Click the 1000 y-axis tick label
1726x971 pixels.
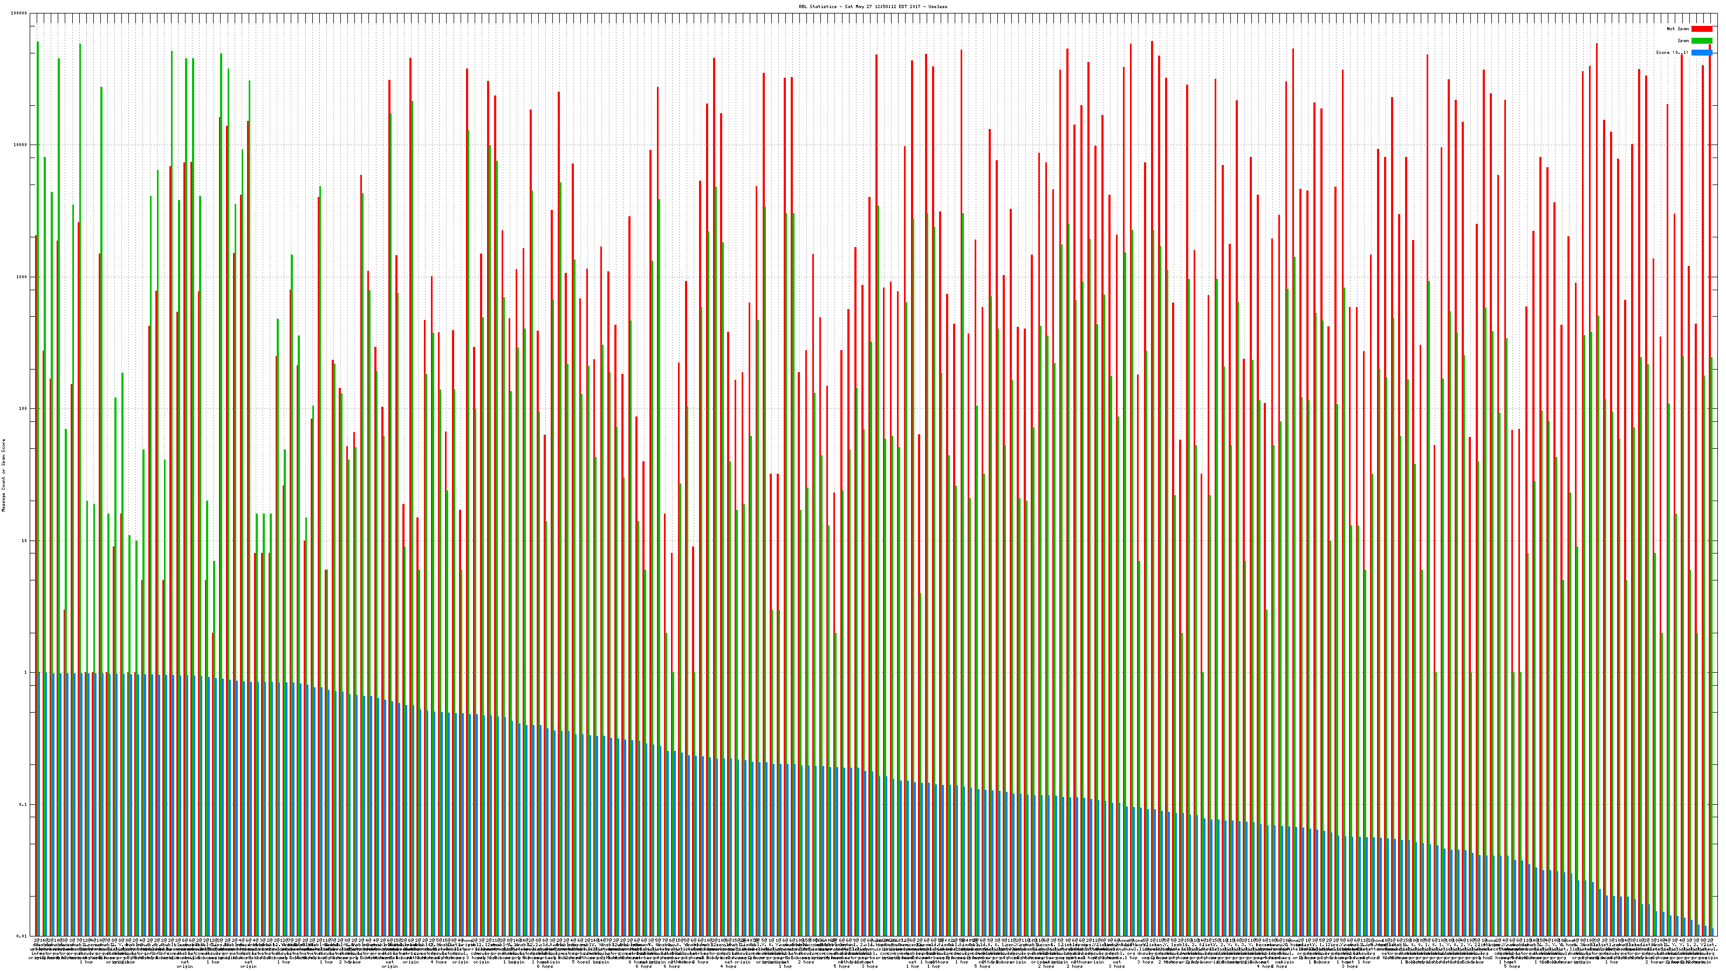coord(22,277)
